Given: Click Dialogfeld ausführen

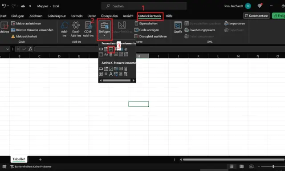Looking at the screenshot, I should pos(151,37).
